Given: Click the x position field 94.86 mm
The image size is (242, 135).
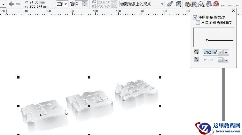Looking at the screenshot, I should 40,2.
